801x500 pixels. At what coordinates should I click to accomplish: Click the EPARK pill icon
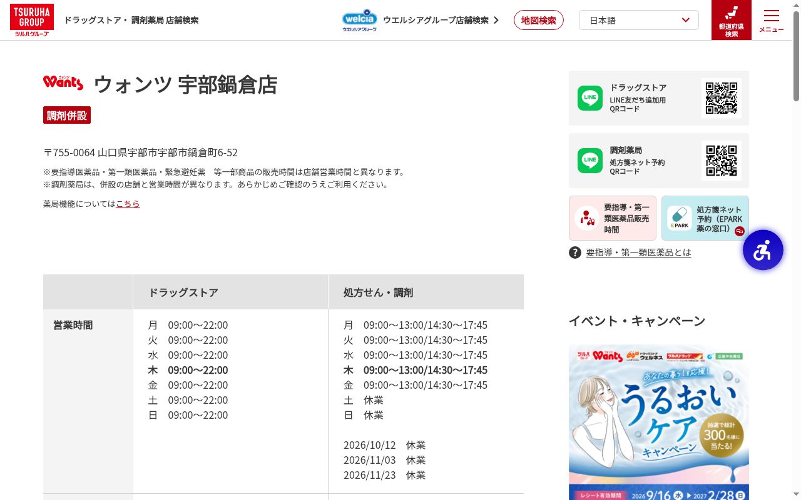(x=680, y=218)
